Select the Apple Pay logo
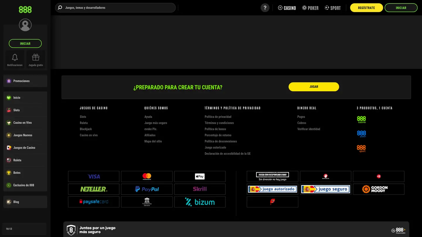This screenshot has height=237, width=422. click(200, 176)
